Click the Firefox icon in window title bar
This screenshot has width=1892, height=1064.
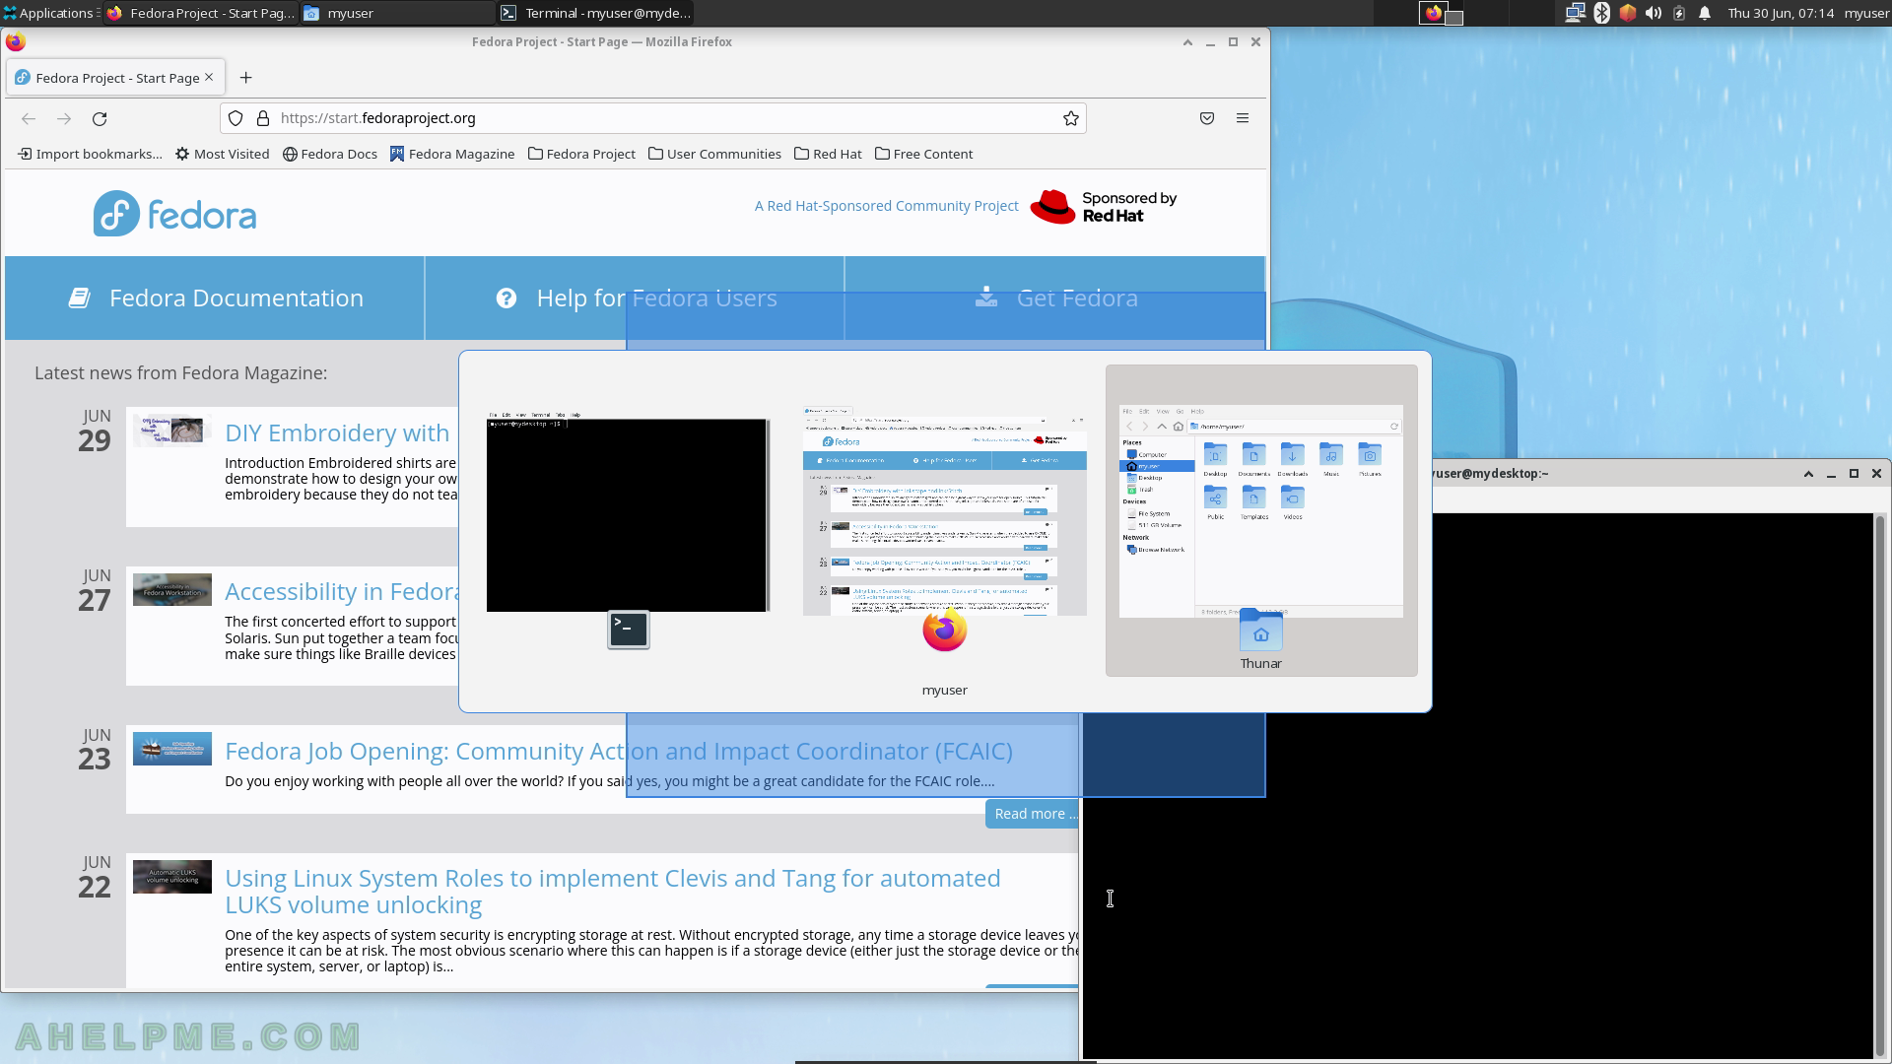[15, 41]
